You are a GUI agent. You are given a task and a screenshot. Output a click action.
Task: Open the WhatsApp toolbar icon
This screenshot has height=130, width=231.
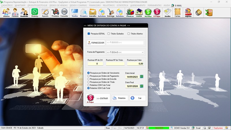point(35,12)
